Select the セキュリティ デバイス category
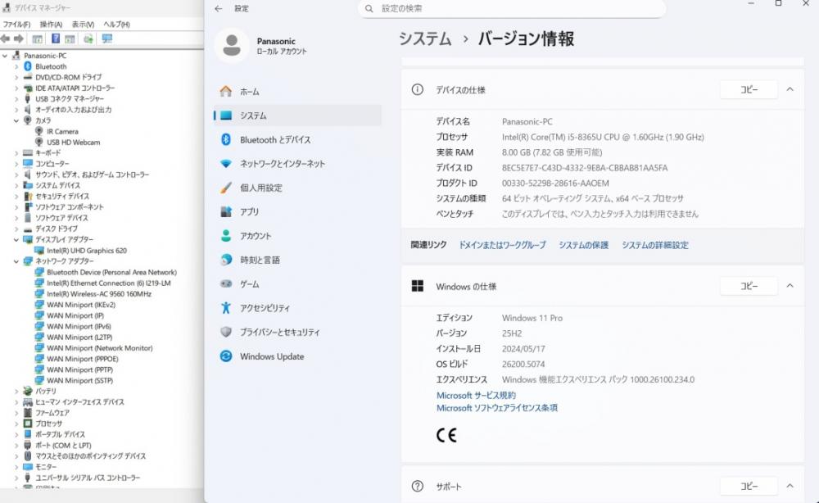 pos(62,196)
